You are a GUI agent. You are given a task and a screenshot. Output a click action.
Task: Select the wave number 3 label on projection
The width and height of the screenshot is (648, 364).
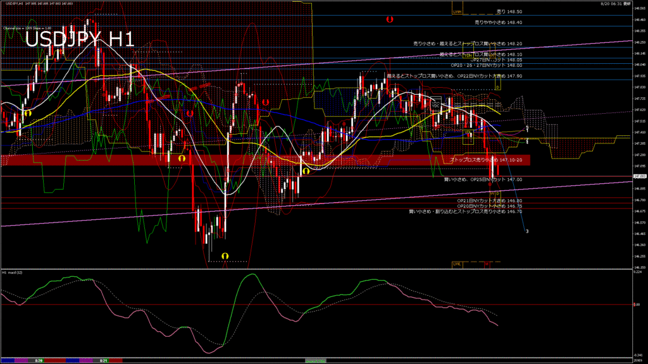(527, 231)
